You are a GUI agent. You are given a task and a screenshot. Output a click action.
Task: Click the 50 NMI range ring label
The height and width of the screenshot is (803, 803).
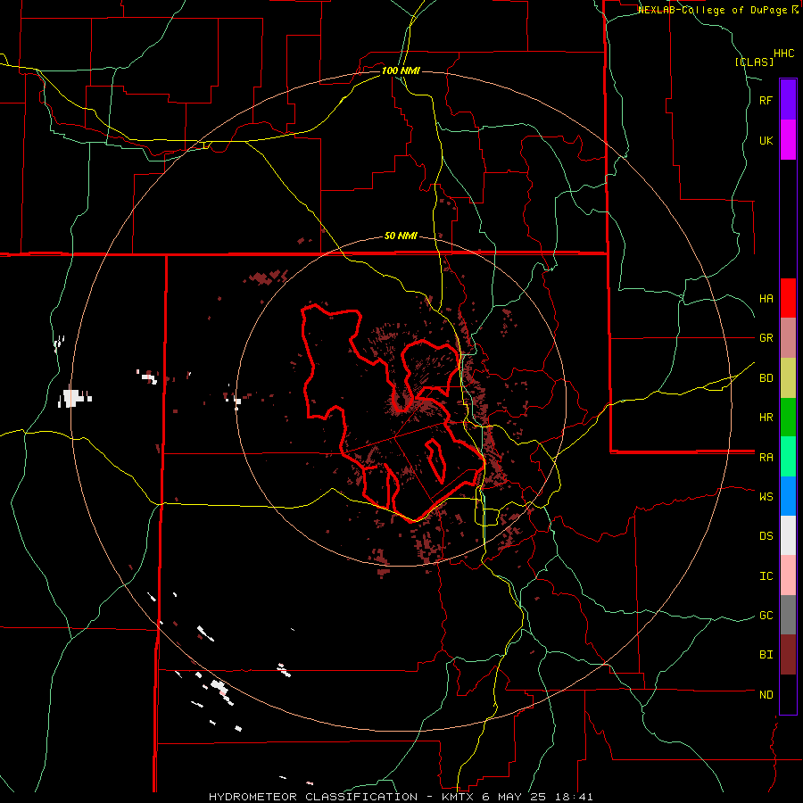point(401,236)
